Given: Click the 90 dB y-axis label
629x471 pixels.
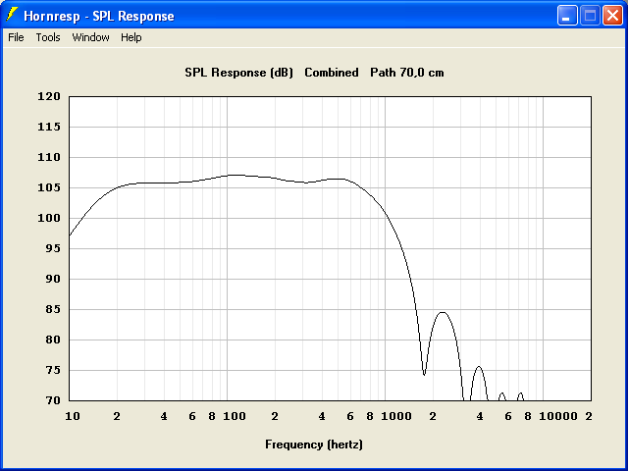Looking at the screenshot, I should click(53, 279).
